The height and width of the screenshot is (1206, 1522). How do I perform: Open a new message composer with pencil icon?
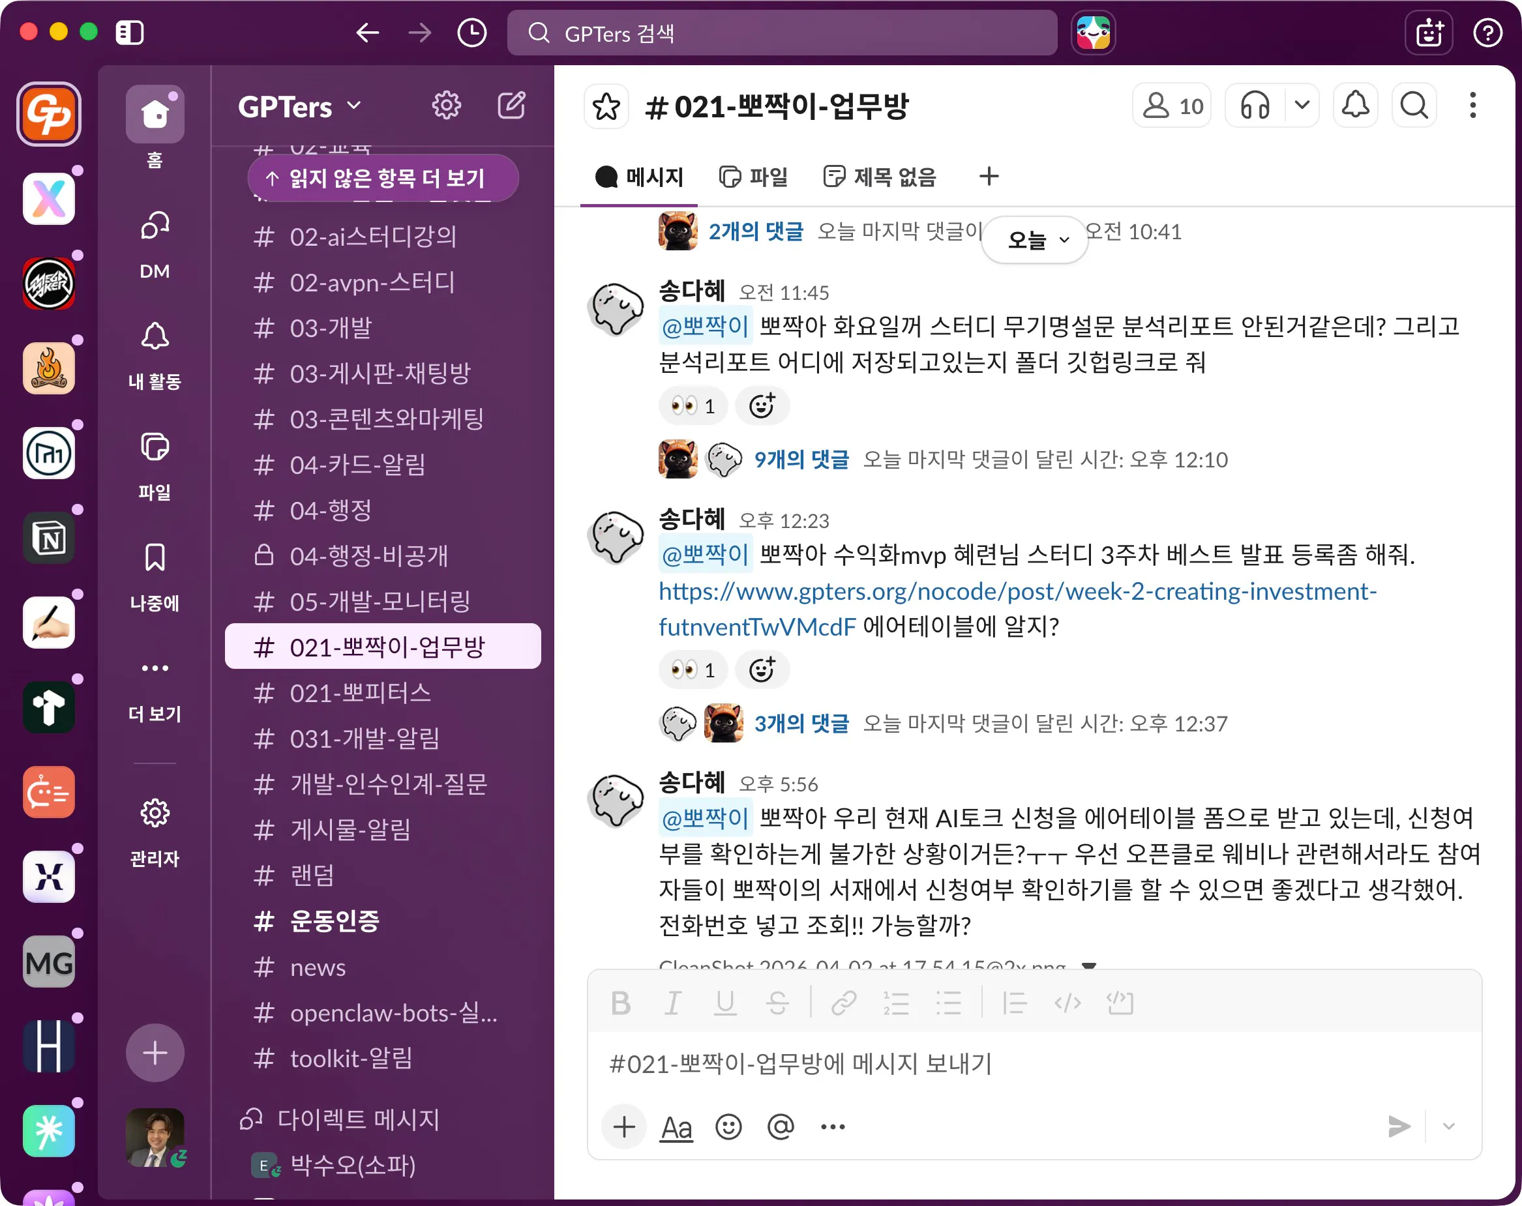click(x=511, y=106)
